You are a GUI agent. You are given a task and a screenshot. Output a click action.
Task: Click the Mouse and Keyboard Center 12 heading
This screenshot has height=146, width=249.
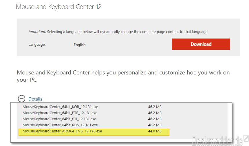(x=58, y=7)
